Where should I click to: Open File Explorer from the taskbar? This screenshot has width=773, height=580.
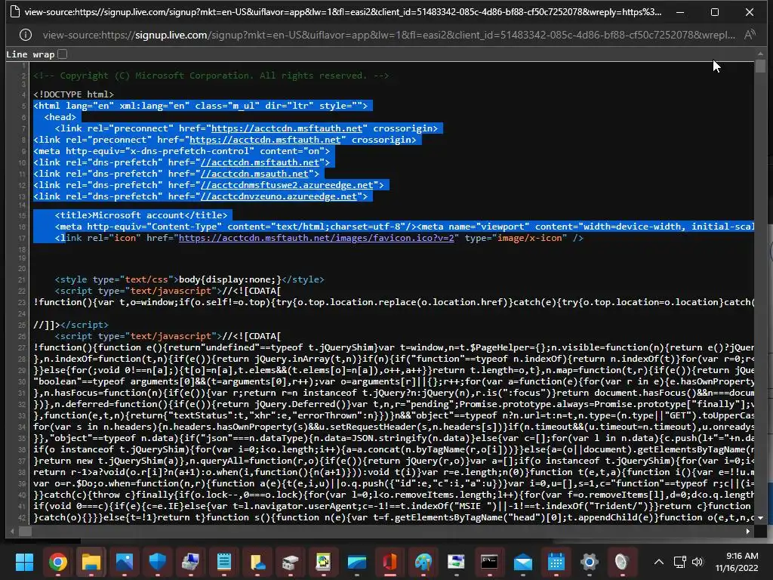91,561
